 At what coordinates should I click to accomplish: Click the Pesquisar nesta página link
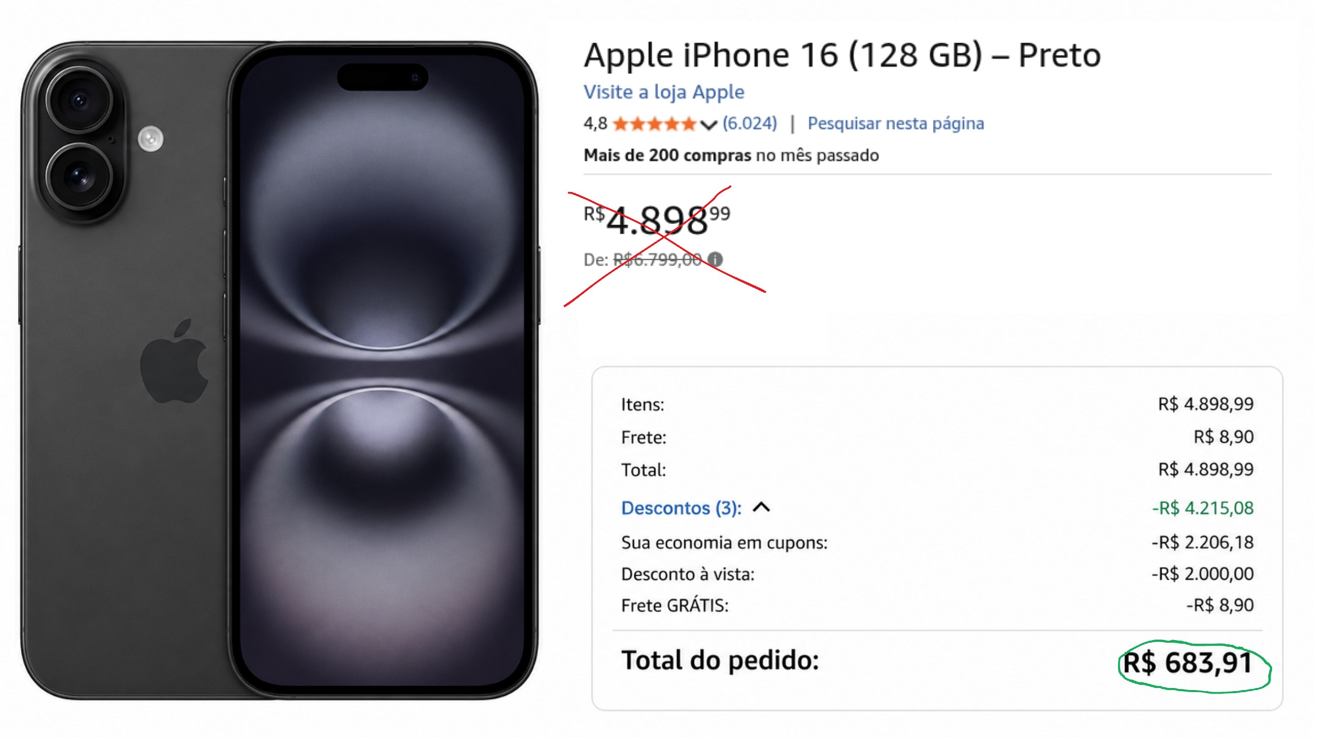point(895,123)
